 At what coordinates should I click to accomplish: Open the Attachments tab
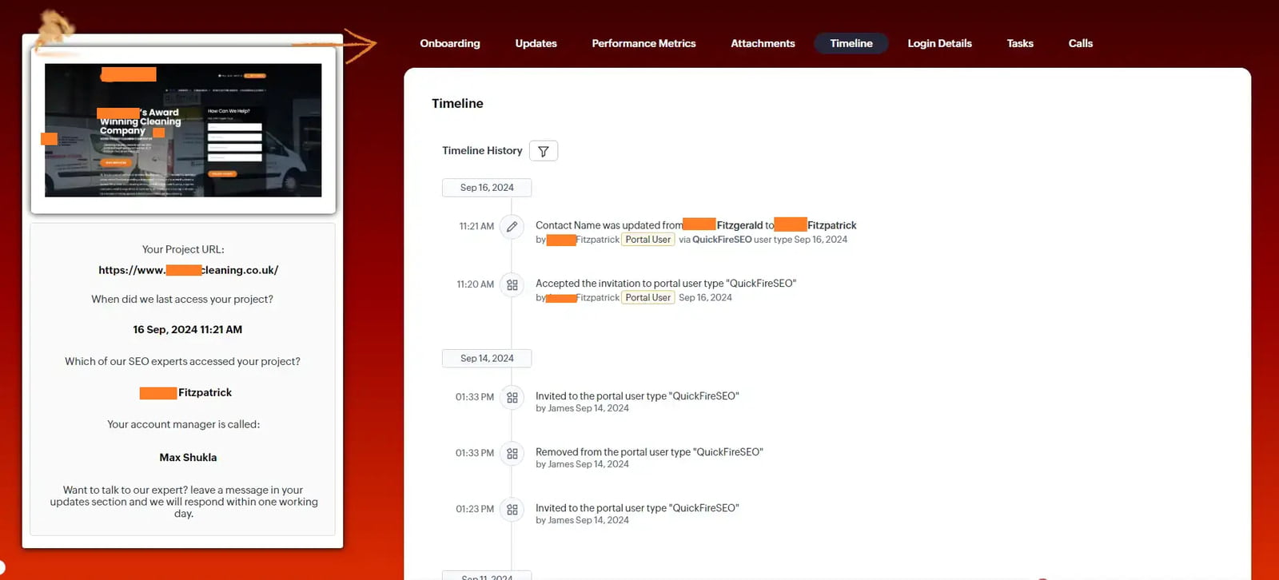(763, 43)
